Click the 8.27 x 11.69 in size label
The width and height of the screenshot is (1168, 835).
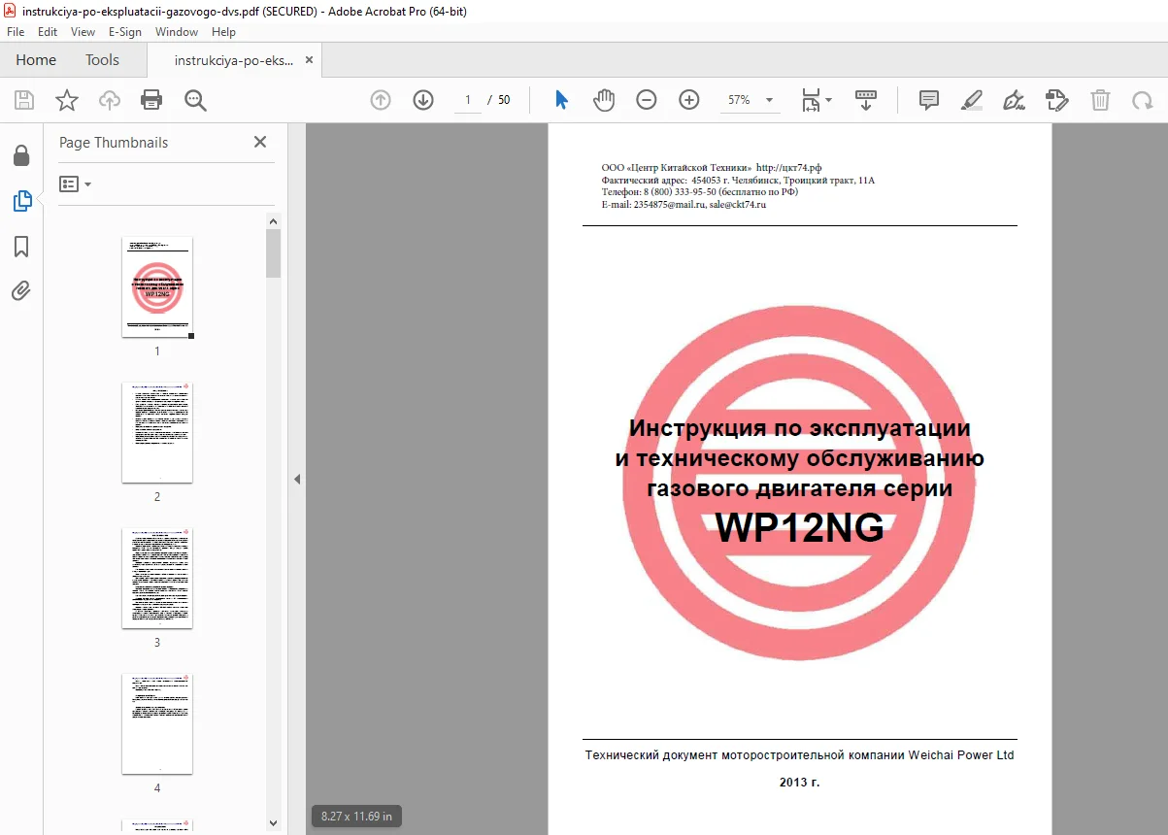357,817
